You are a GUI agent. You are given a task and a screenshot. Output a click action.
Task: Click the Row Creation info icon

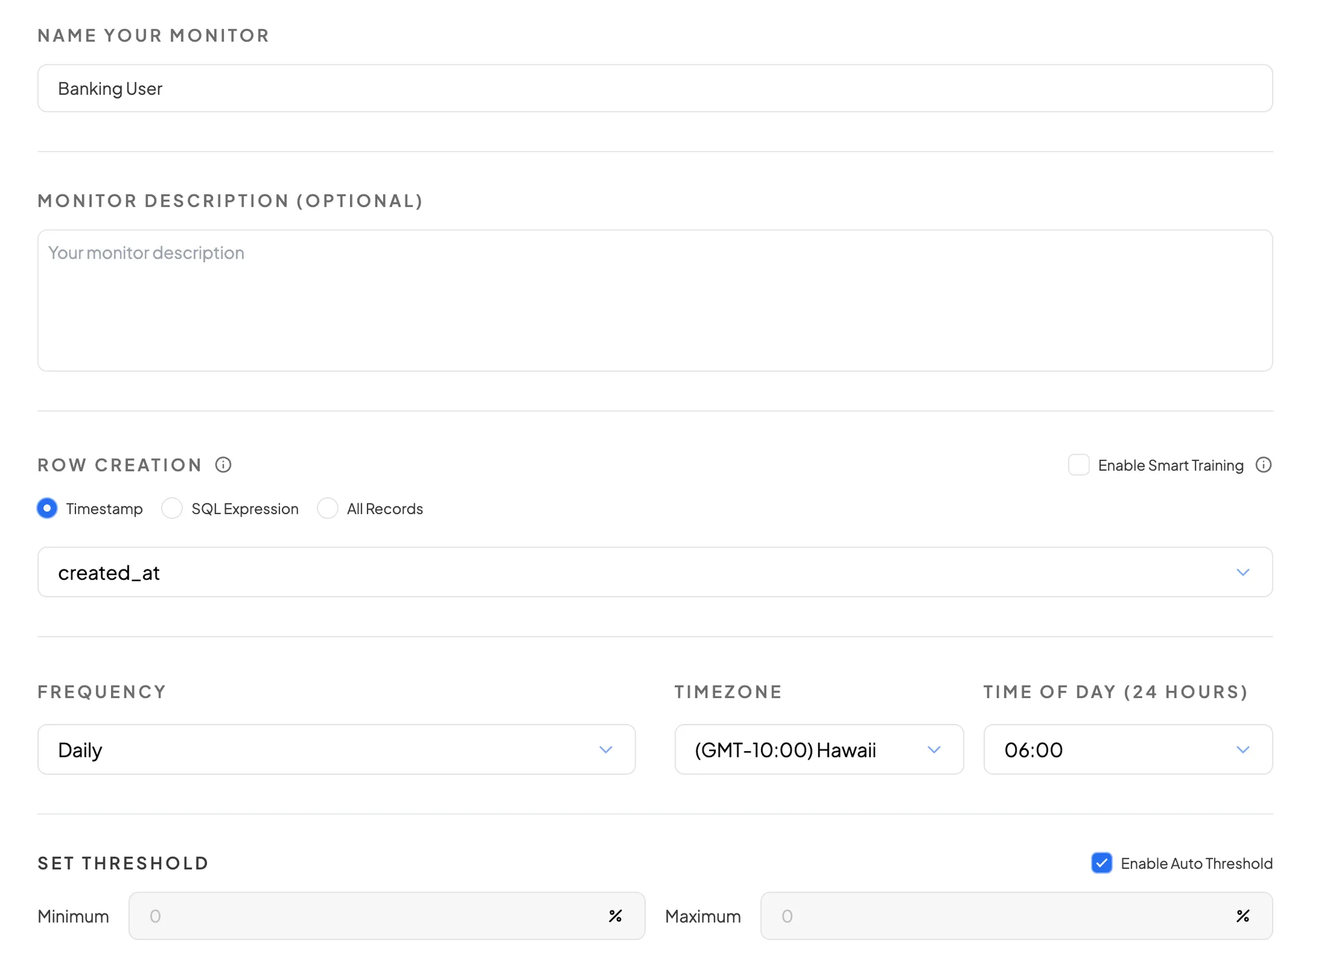[223, 465]
